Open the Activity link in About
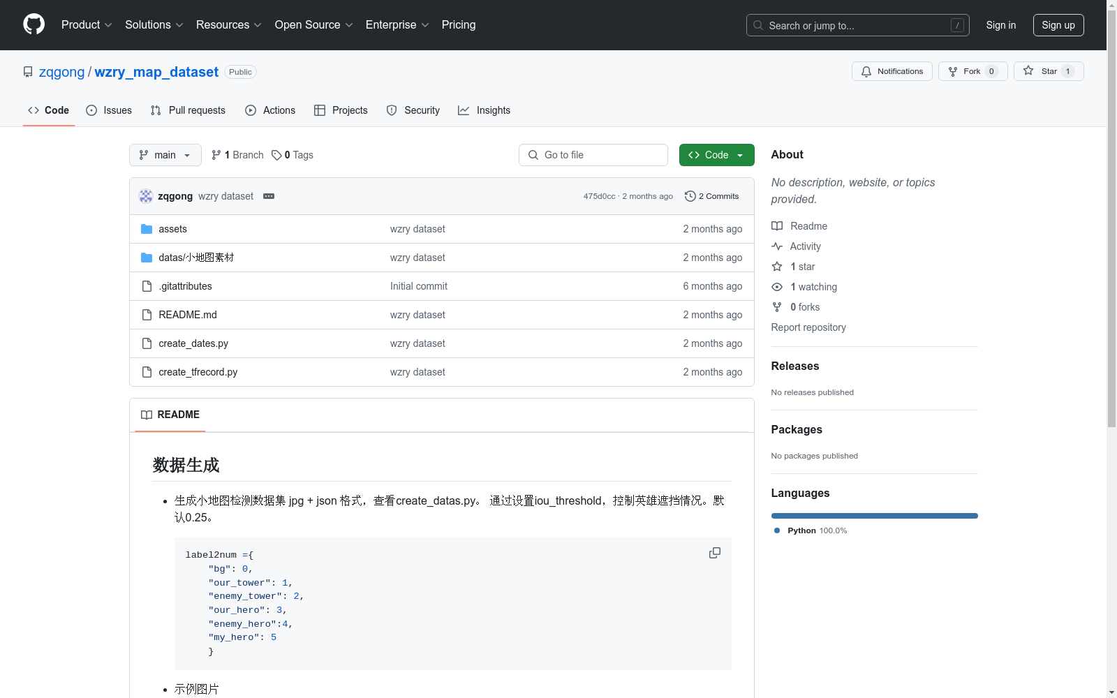 796,246
